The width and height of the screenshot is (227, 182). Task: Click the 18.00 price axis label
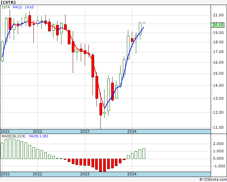(218, 42)
